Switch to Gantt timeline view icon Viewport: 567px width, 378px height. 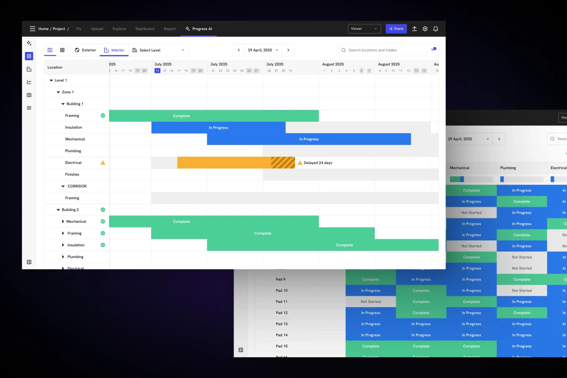click(50, 50)
